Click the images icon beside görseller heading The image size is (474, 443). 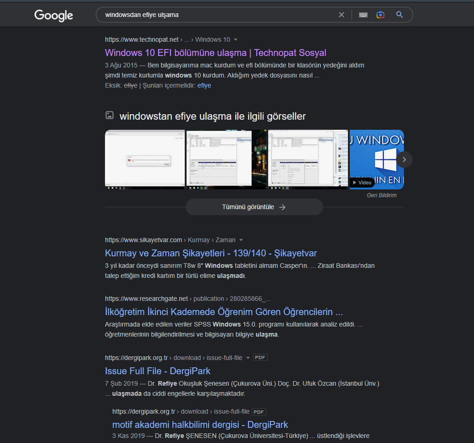pyautogui.click(x=110, y=115)
